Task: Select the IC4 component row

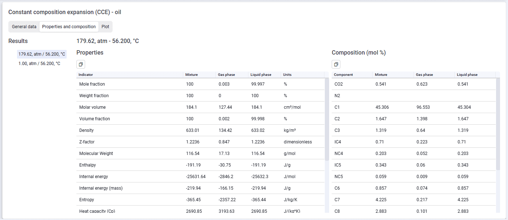Action: [414, 142]
